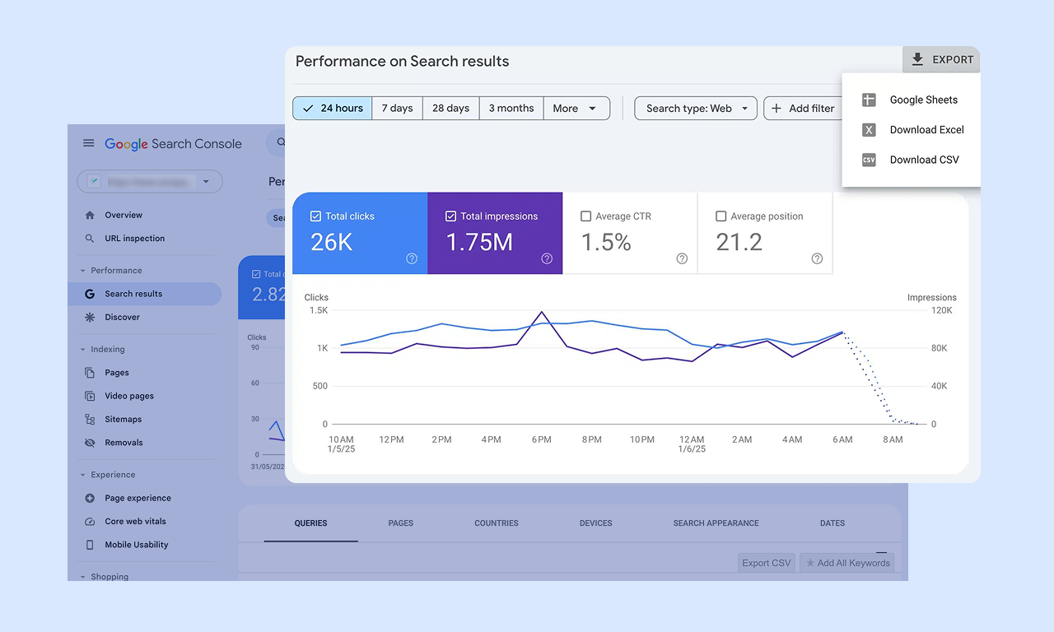
Task: Switch to the Countries tab
Action: [496, 523]
